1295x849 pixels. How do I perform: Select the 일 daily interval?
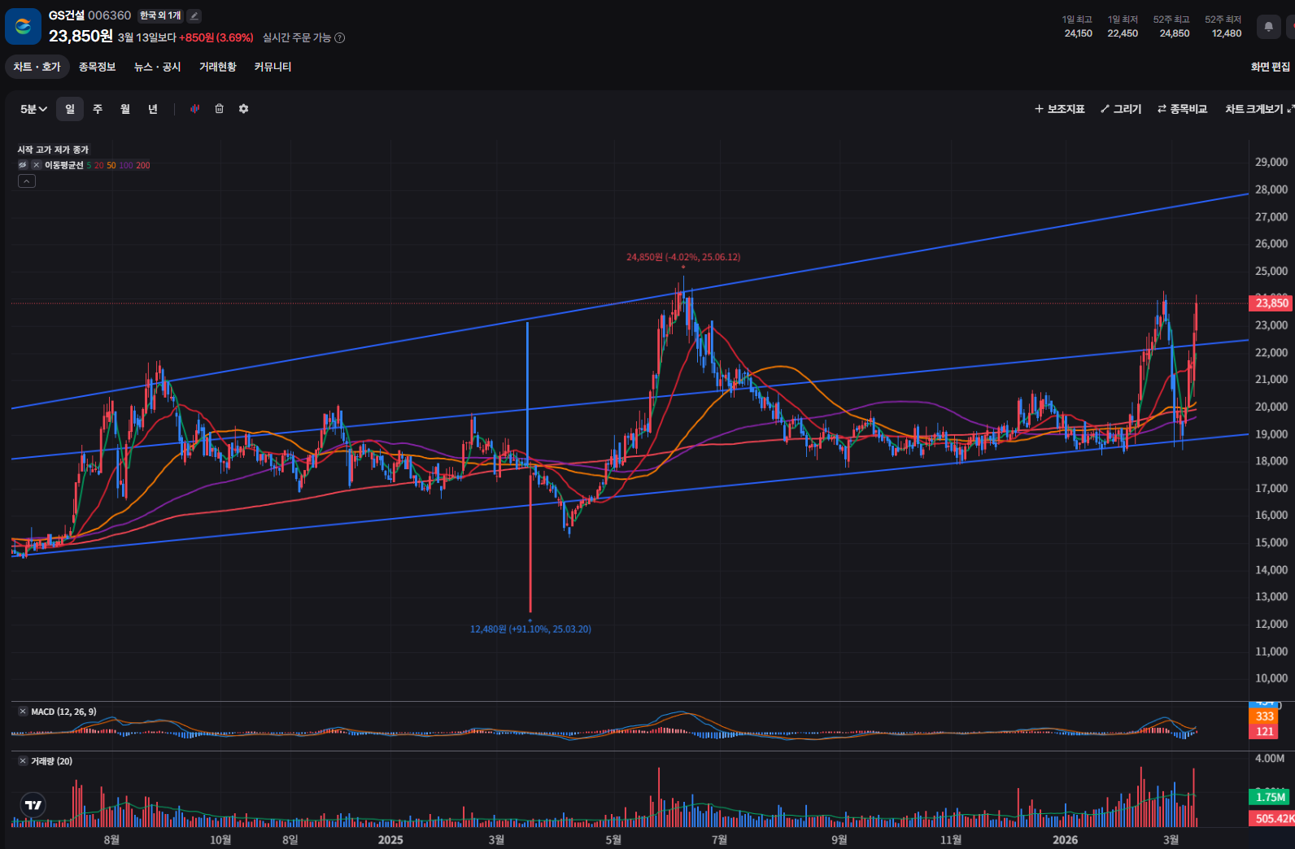[x=70, y=109]
